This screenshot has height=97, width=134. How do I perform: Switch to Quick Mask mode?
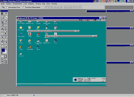(x=6, y=56)
